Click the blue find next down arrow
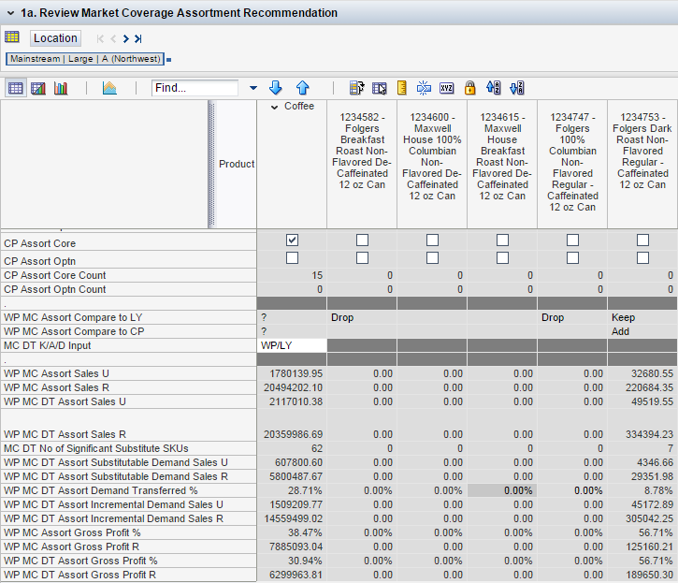Viewport: 678px width, 583px height. click(x=275, y=88)
